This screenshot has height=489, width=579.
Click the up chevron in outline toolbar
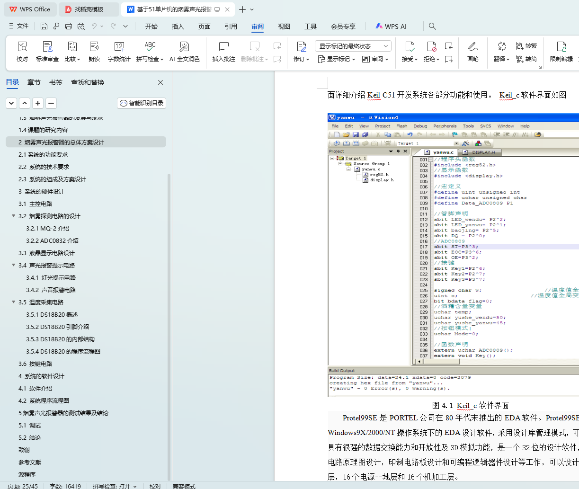pyautogui.click(x=25, y=103)
